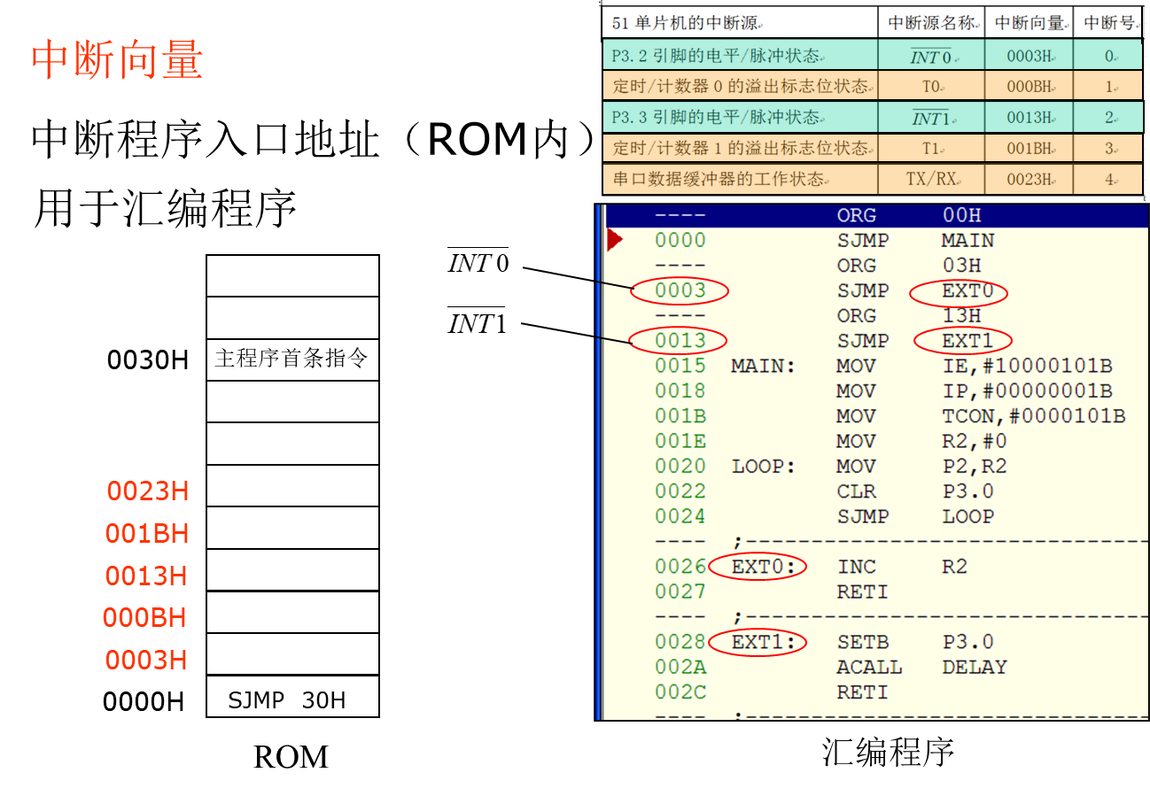This screenshot has width=1150, height=796.
Task: Select the operand P2,R2 at 0020
Action: point(974,467)
